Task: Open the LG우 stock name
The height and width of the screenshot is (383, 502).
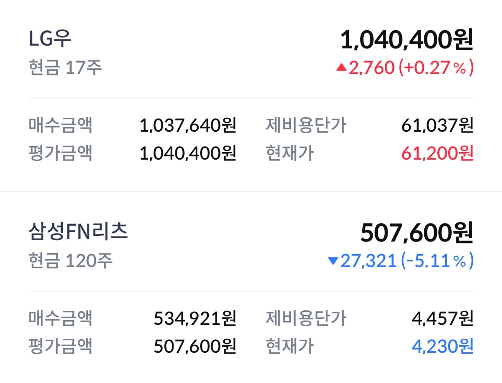Action: (50, 39)
